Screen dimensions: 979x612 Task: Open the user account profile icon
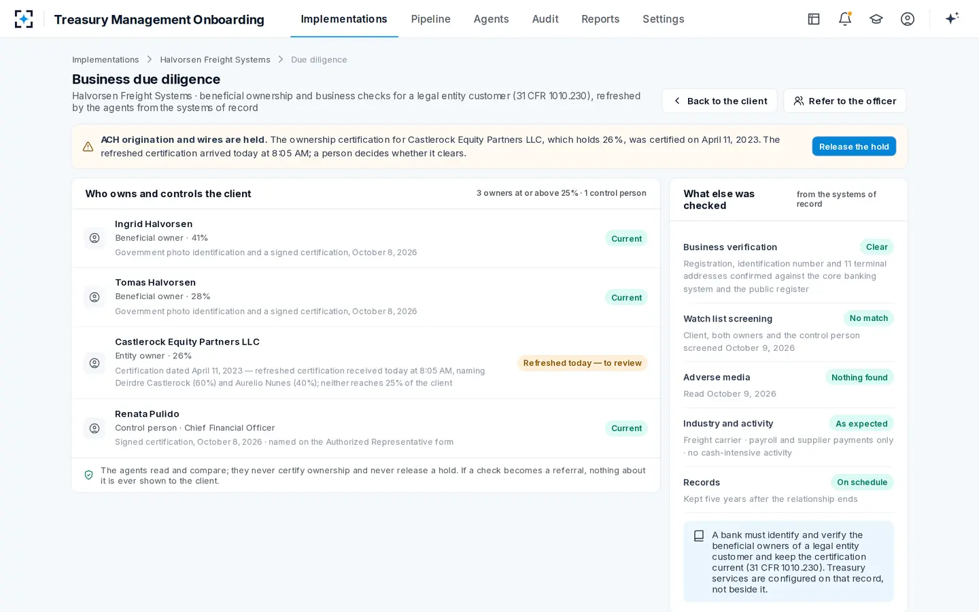coord(908,19)
